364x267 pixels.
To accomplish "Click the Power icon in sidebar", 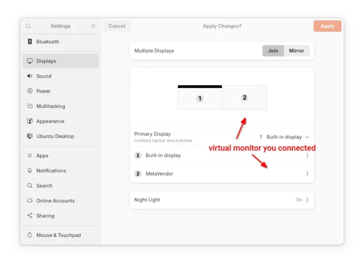I will coord(30,91).
